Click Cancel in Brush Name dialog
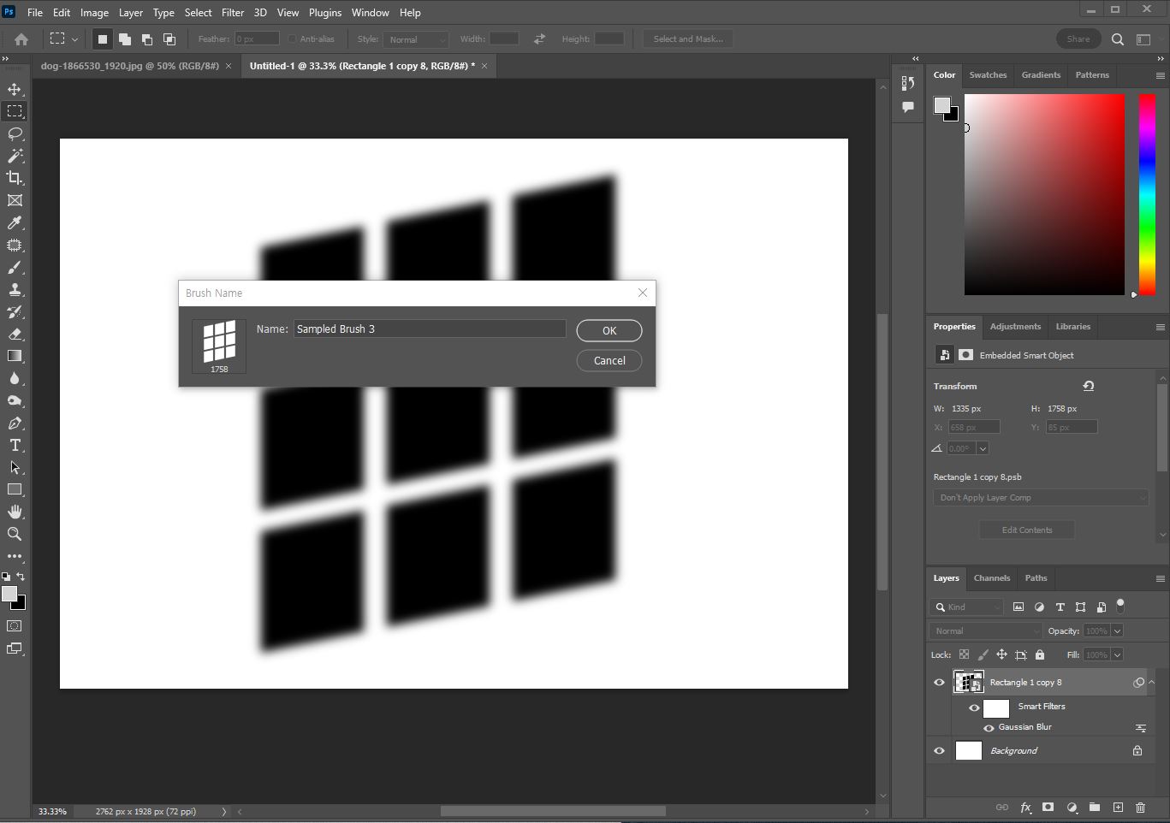This screenshot has height=823, width=1170. tap(609, 360)
